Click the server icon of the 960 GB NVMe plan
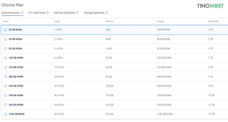 [6, 105]
